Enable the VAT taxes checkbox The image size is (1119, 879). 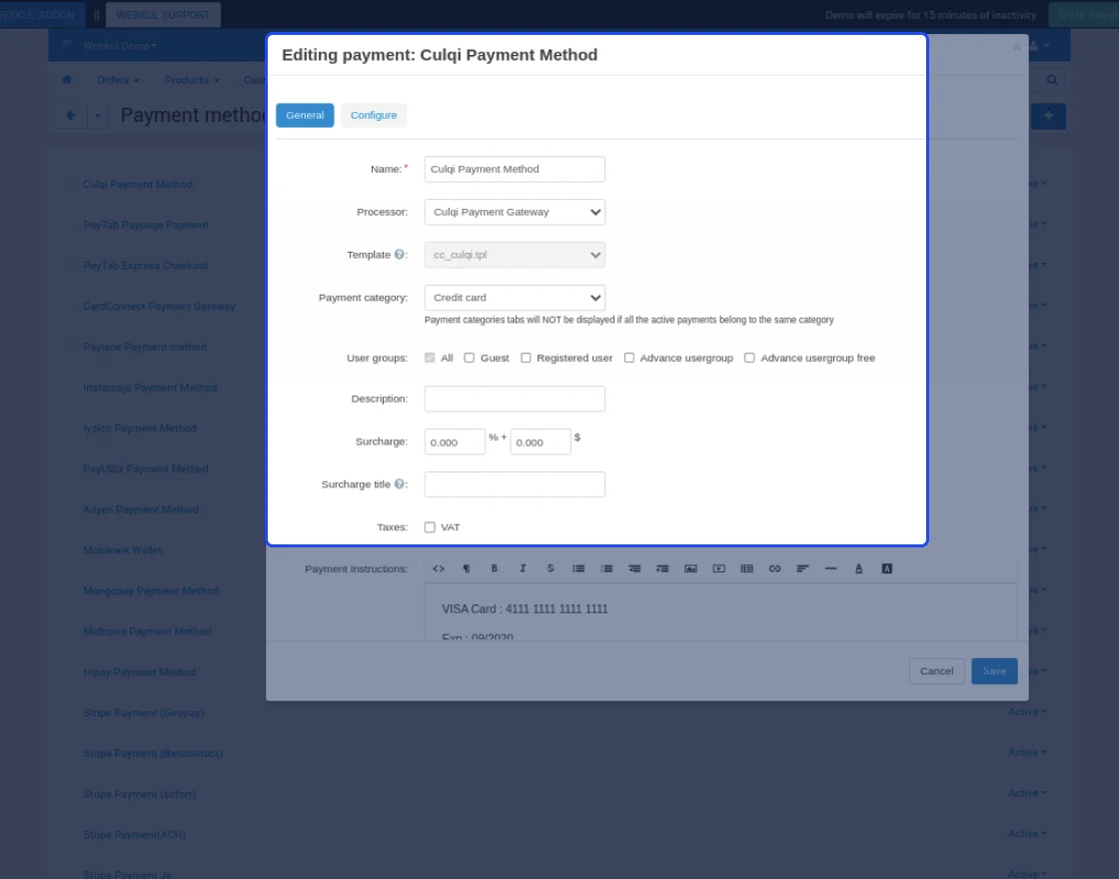tap(430, 527)
